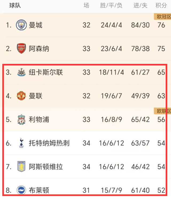Click 布莱顿's 52 points value

[161, 190]
